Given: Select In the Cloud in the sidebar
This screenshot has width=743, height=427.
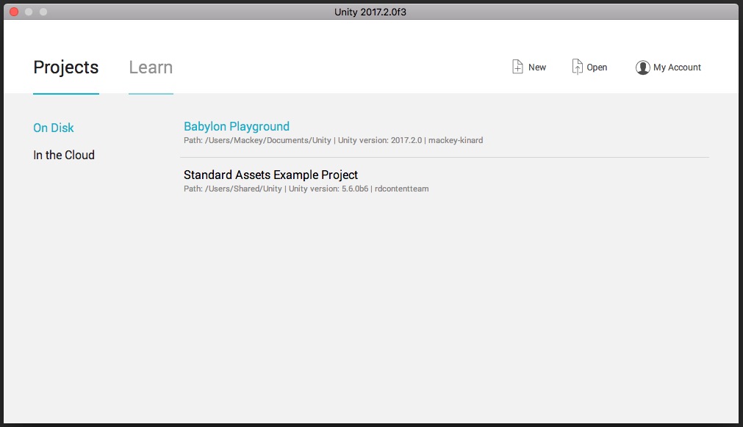Looking at the screenshot, I should point(64,155).
